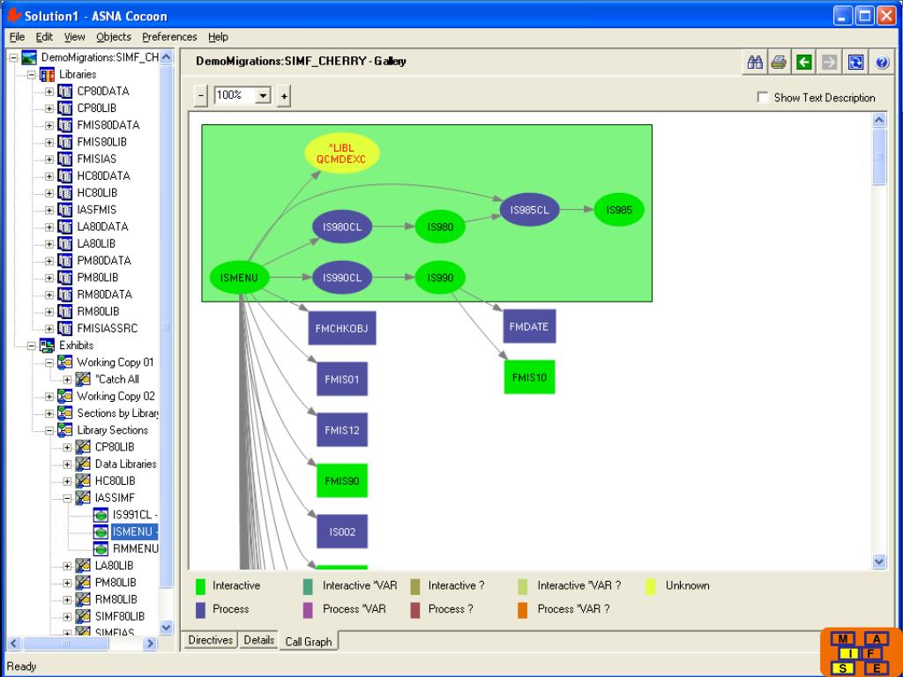
Task: Click the Interactive green legend swatch
Action: coord(200,586)
